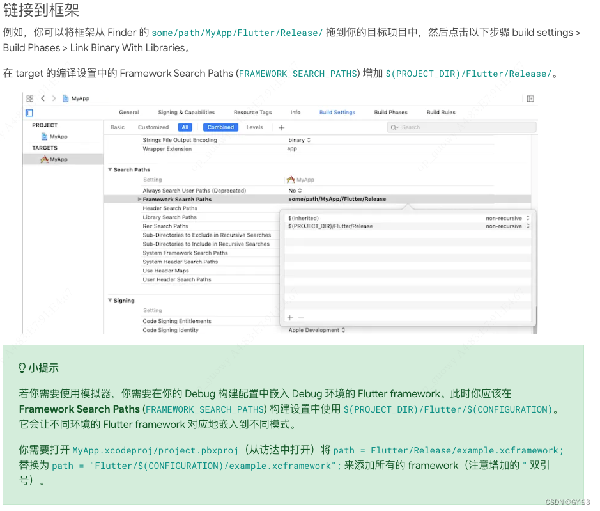Select MyApp project under PROJECT
This screenshot has height=511, width=600.
click(x=54, y=137)
